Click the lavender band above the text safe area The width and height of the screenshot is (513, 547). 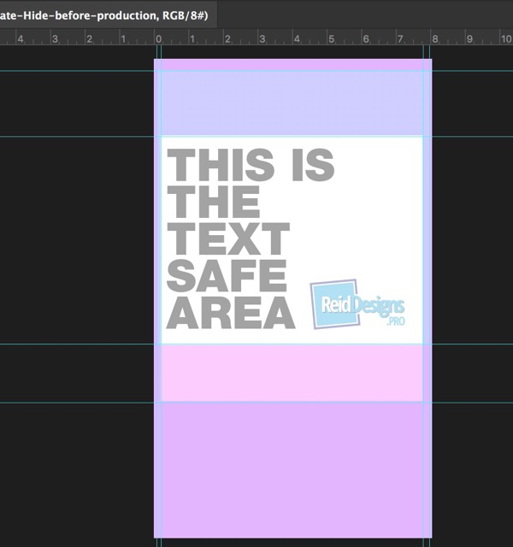292,103
